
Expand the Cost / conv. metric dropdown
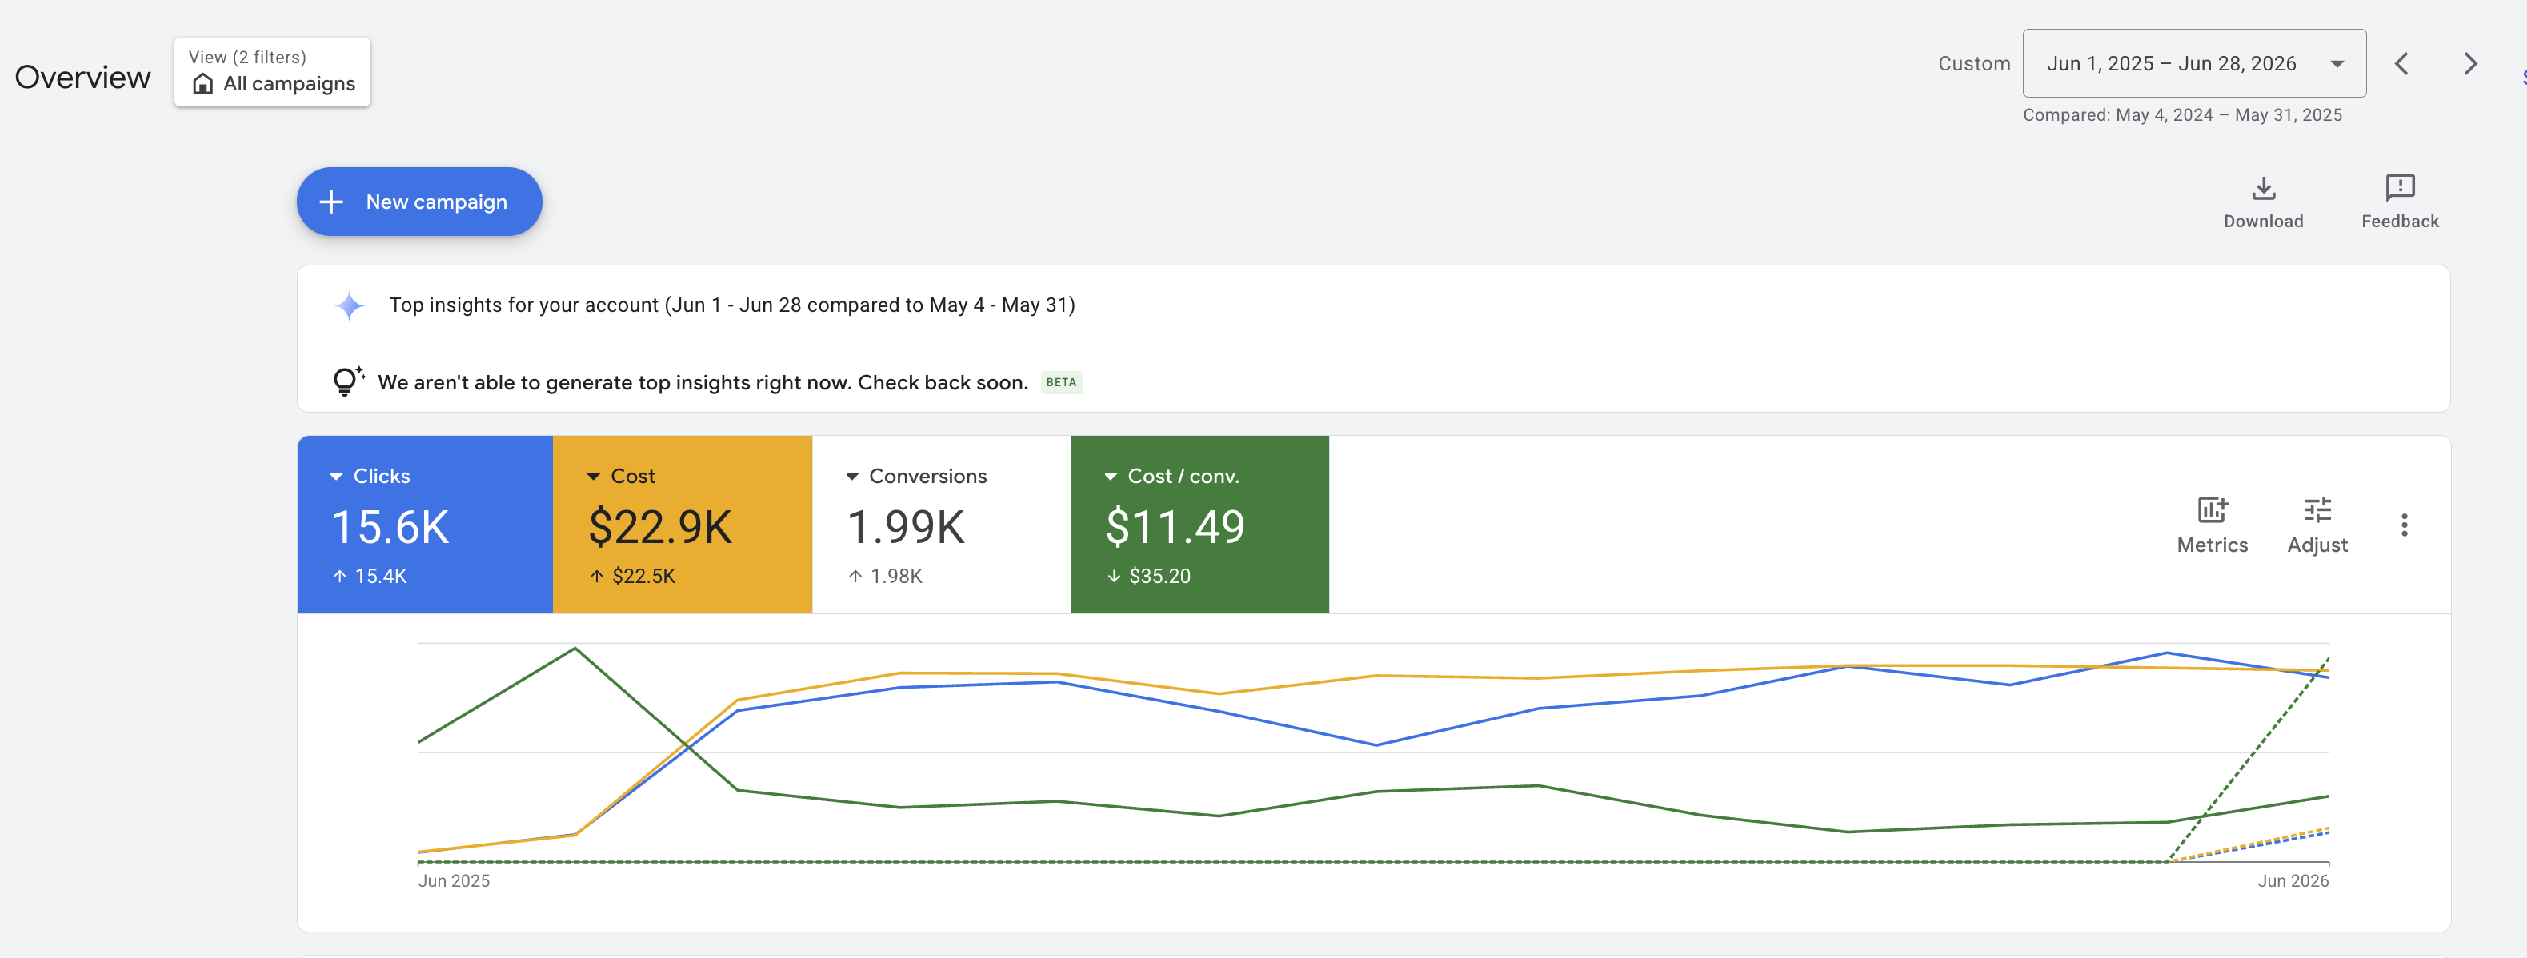(x=1111, y=477)
